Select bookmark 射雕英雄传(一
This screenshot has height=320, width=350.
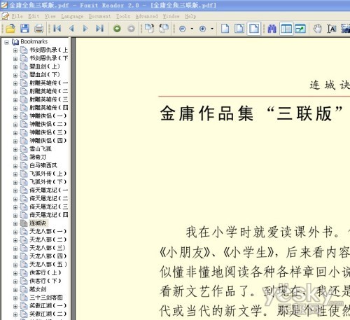pos(48,83)
